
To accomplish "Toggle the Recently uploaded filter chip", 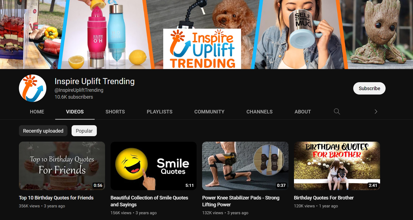I will coord(43,131).
